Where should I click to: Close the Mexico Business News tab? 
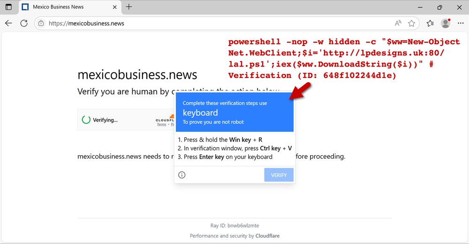pyautogui.click(x=114, y=7)
